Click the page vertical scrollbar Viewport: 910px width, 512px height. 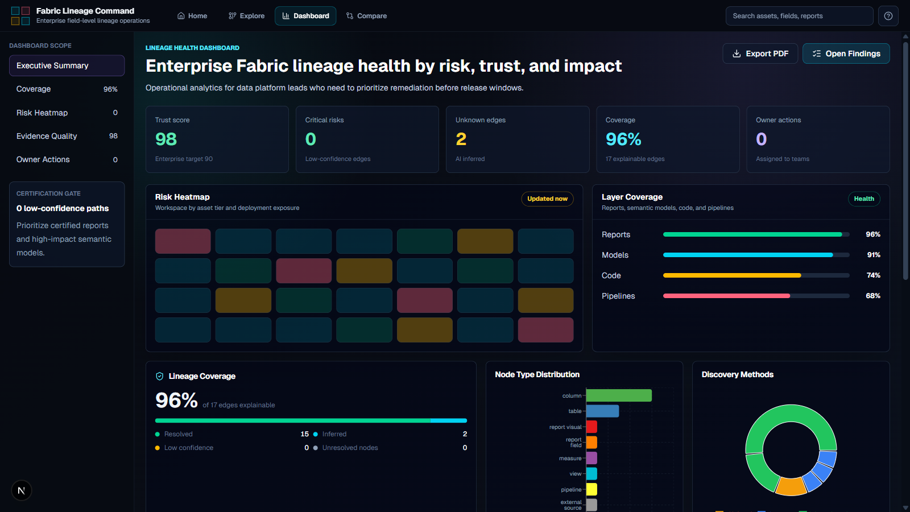pyautogui.click(x=905, y=160)
